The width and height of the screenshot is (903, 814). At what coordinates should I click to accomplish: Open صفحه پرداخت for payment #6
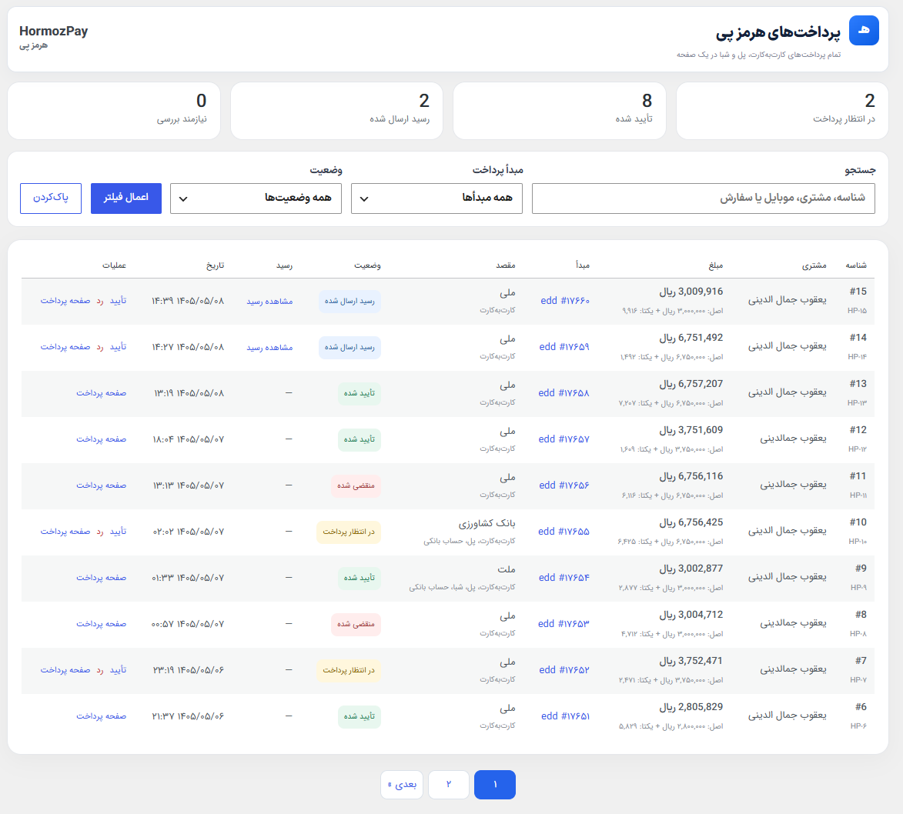tap(102, 716)
